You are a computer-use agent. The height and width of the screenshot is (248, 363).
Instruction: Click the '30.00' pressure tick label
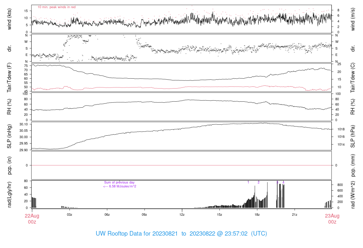click(x=23, y=137)
